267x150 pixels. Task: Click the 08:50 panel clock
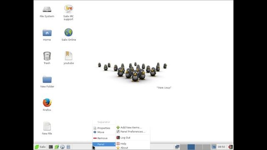(x=222, y=147)
